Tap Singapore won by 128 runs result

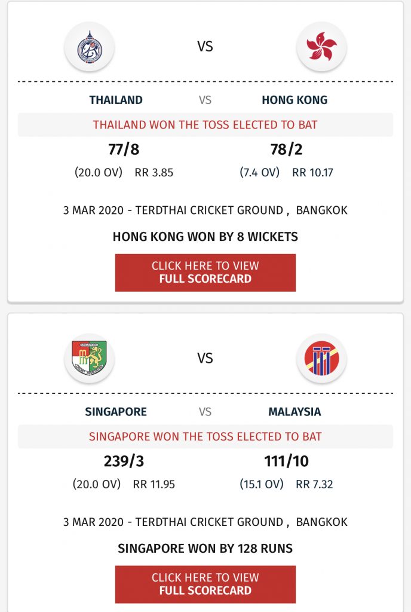(x=205, y=549)
